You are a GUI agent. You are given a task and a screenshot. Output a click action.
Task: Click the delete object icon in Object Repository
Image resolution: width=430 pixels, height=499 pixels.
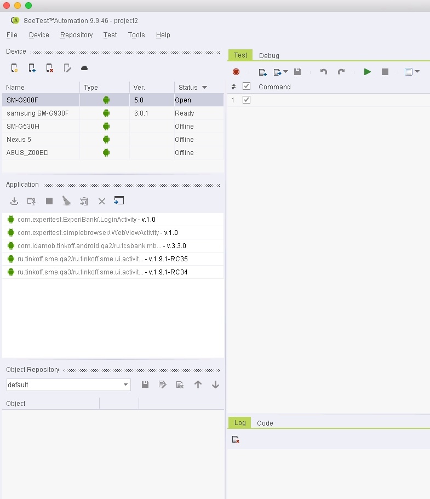180,385
